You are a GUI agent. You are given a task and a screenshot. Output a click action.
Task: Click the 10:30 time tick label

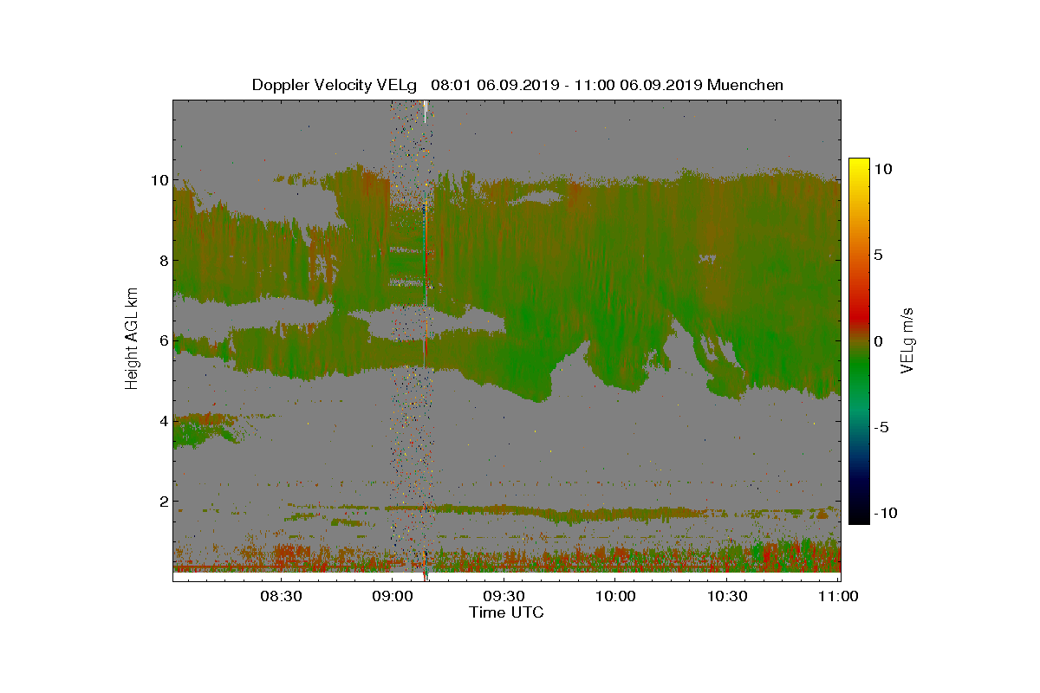[x=728, y=596]
